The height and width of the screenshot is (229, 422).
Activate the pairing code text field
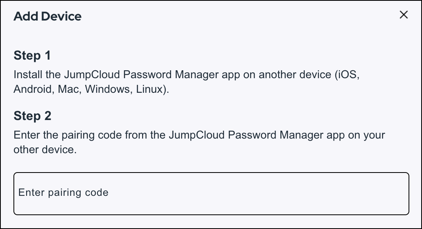pos(211,193)
